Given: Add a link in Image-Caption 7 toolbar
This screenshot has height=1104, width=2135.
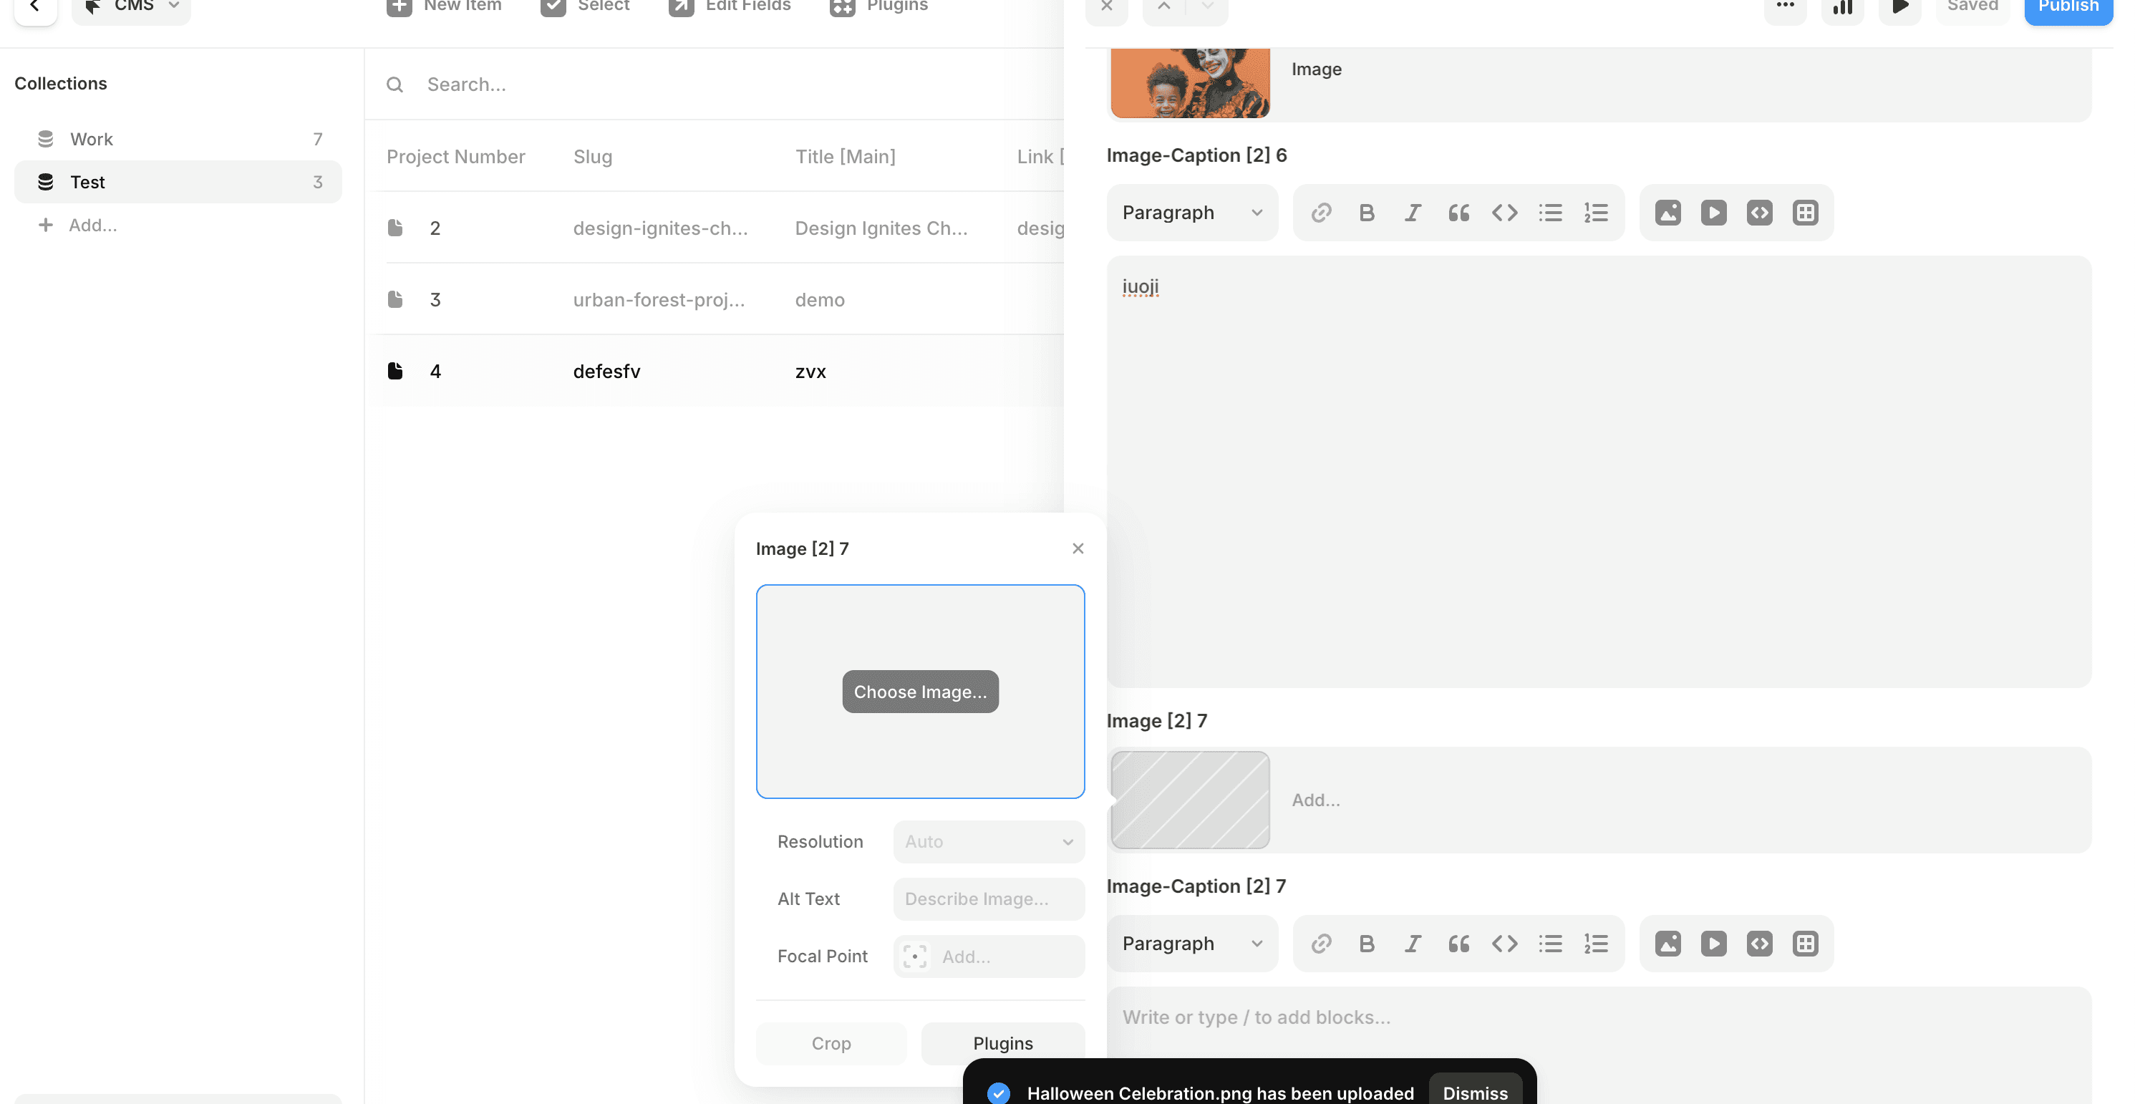Looking at the screenshot, I should tap(1321, 944).
